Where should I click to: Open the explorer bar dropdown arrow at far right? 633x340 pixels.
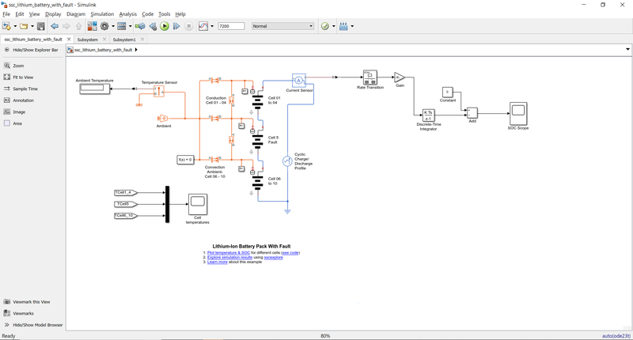tap(627, 50)
